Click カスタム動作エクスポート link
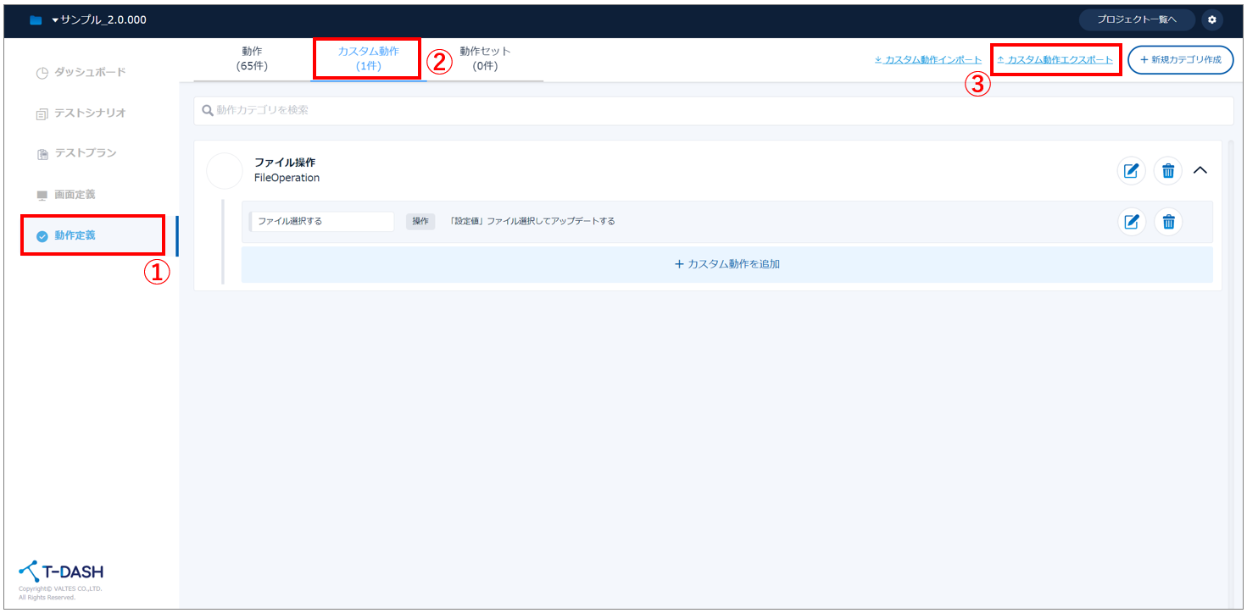 [x=1055, y=60]
